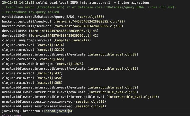Click the '; Execution error (ExceptionInfo)' comment line

pos(89,7)
